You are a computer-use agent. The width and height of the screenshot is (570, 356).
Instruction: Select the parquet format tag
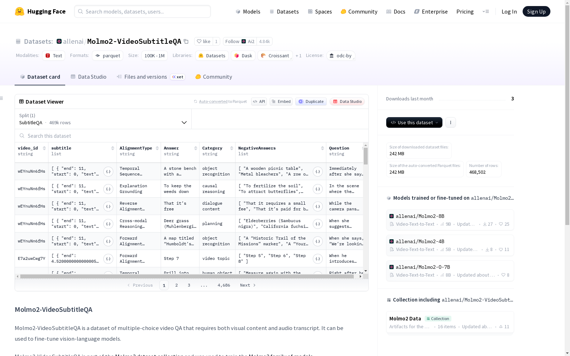pyautogui.click(x=108, y=56)
